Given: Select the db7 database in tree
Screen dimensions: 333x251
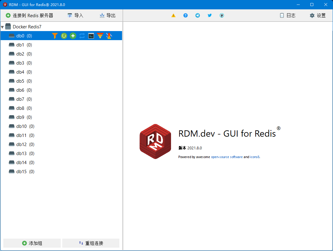Looking at the screenshot, I should (x=20, y=99).
